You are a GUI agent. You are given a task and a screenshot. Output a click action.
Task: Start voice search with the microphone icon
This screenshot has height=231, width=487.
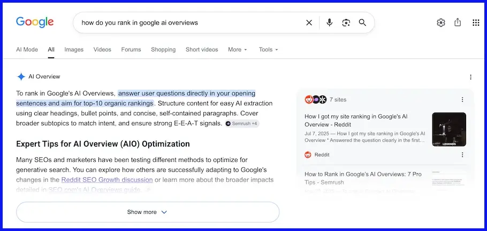click(x=330, y=22)
